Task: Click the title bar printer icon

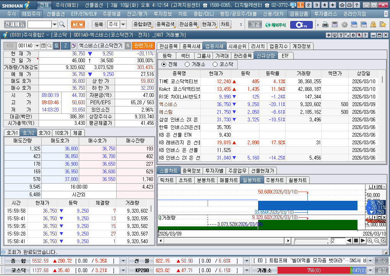Action: point(349,5)
